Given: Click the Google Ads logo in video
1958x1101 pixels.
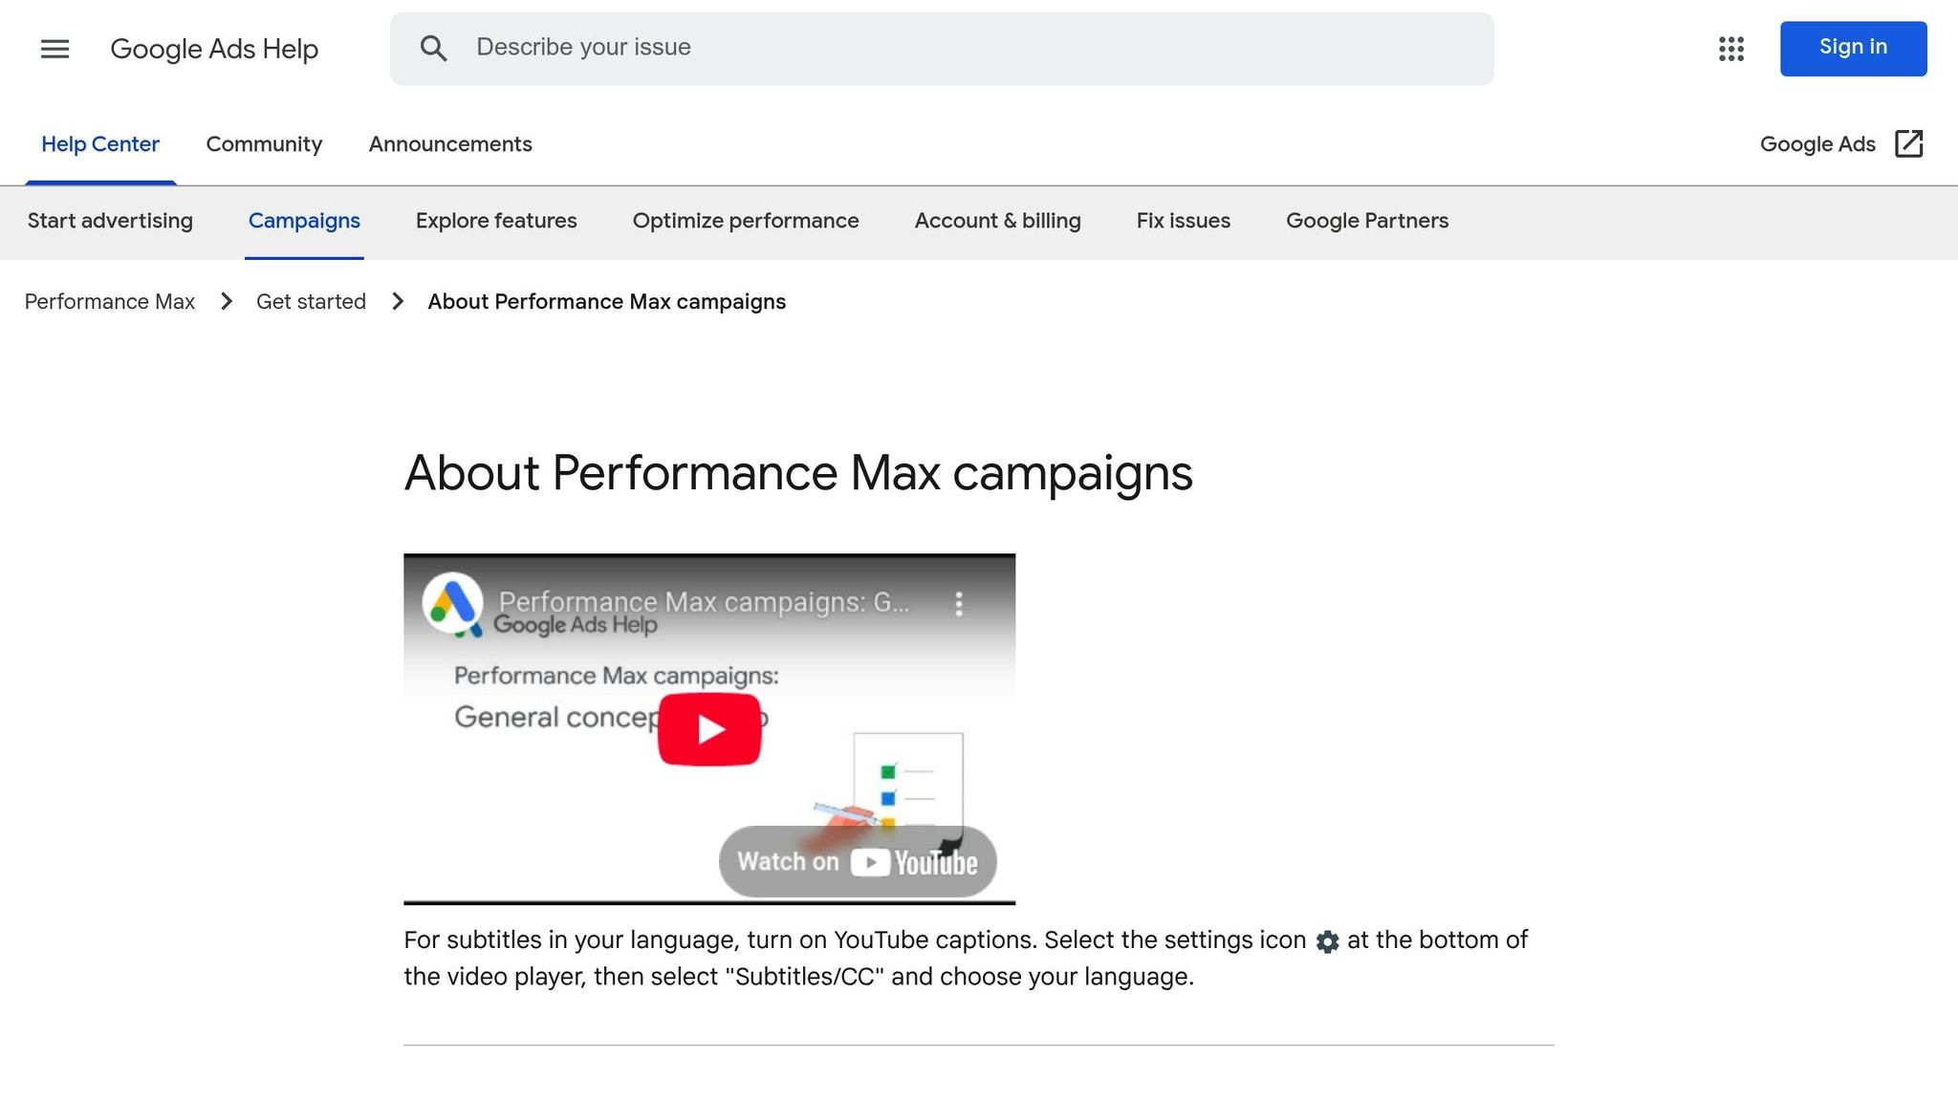Looking at the screenshot, I should (x=452, y=603).
